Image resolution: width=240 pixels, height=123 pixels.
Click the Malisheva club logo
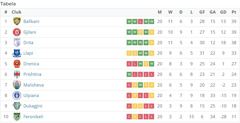point(17,85)
